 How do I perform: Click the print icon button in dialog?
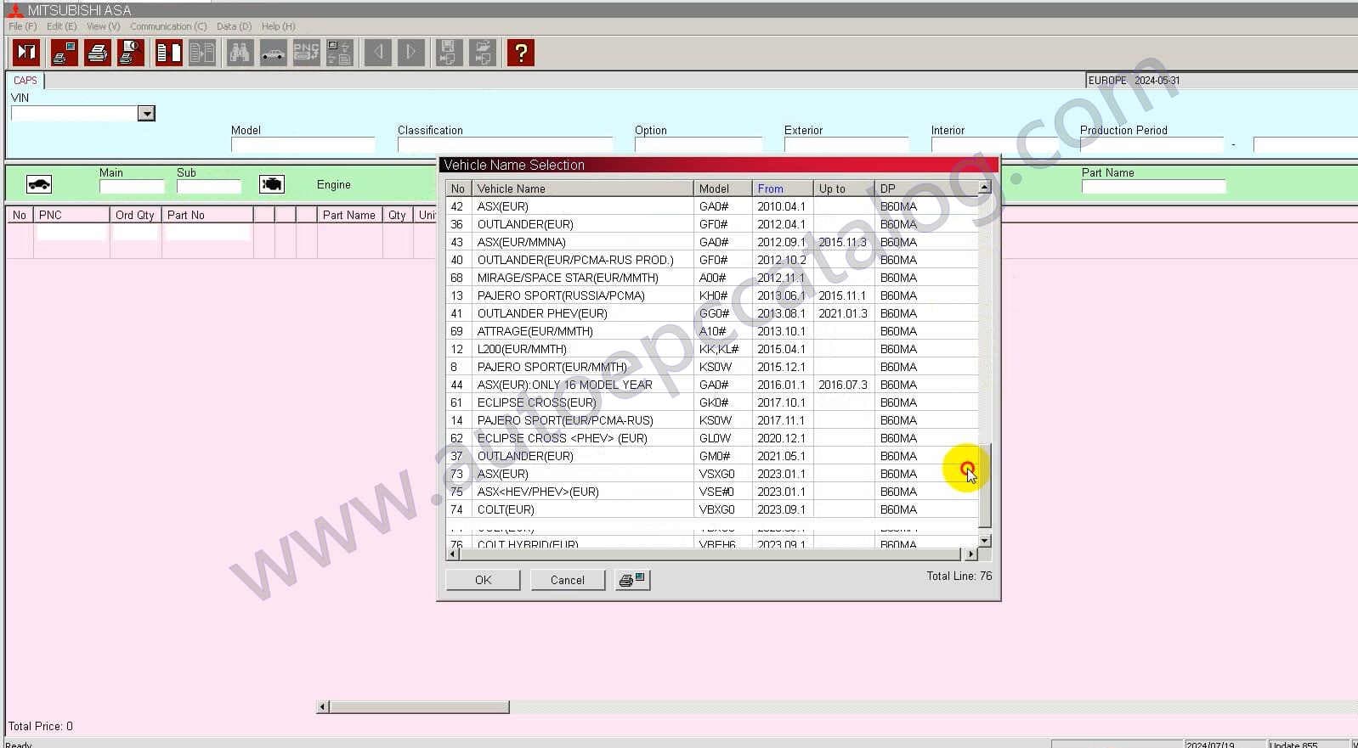[x=632, y=580]
